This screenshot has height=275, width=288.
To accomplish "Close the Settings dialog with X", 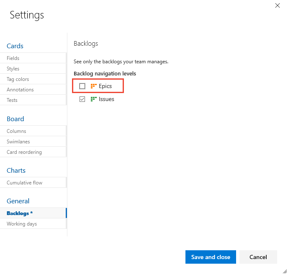I will [x=278, y=5].
